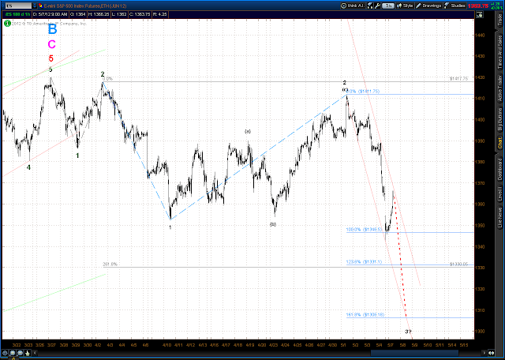Switch to Level II sidebar tab
The width and height of the screenshot is (505, 360).
500,195
